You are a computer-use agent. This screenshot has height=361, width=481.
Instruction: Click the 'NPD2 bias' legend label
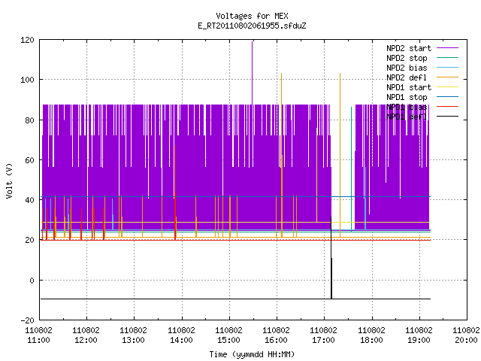(x=407, y=68)
